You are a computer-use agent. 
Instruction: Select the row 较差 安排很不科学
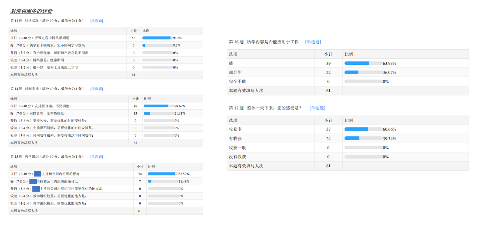coord(106,128)
